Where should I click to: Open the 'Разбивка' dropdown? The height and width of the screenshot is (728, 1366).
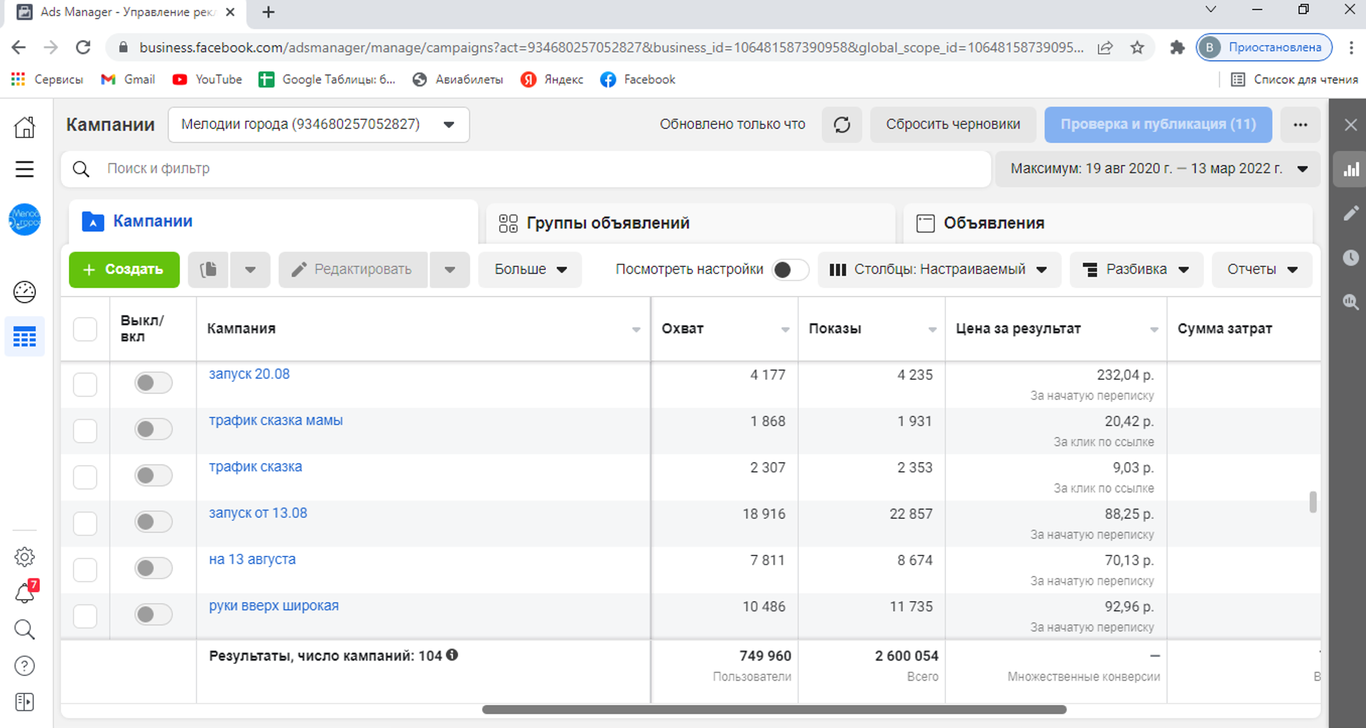(1136, 269)
